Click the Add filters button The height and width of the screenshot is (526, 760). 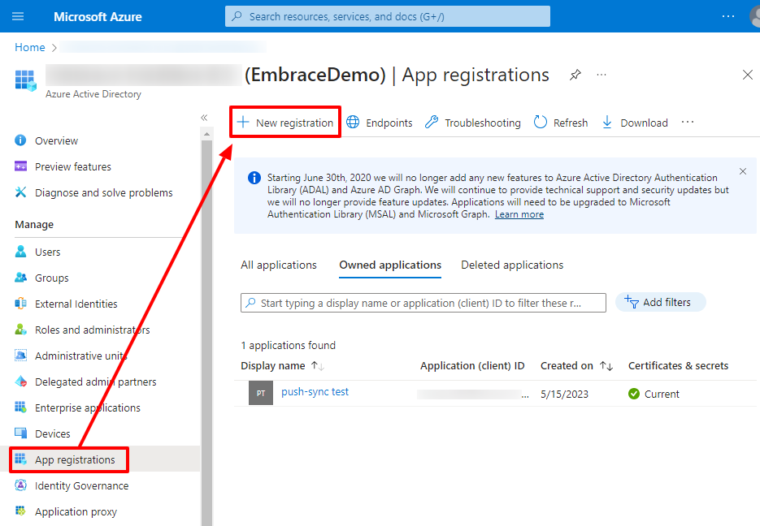coord(660,302)
